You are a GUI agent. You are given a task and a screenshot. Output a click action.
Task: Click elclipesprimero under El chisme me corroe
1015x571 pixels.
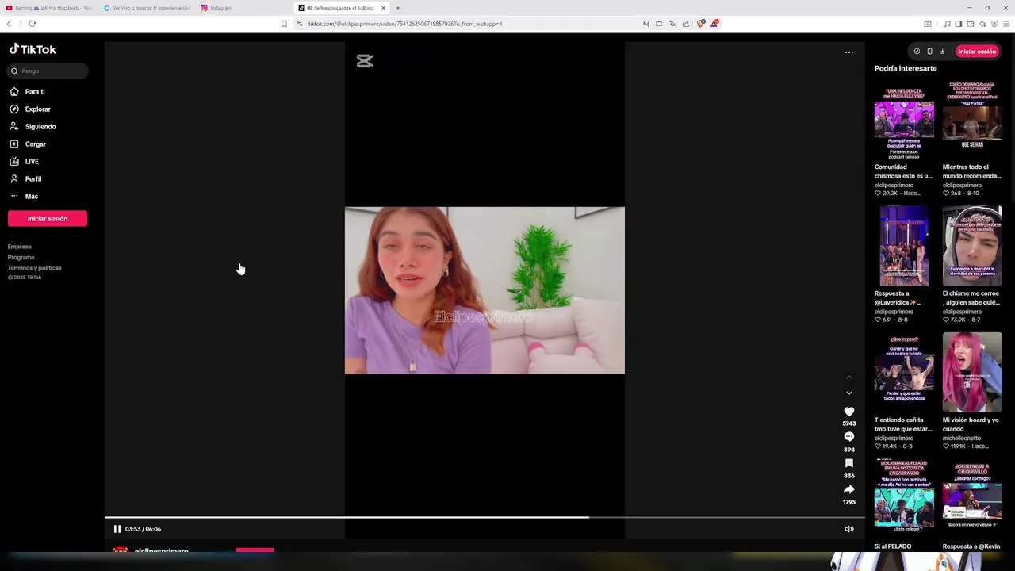click(x=962, y=312)
